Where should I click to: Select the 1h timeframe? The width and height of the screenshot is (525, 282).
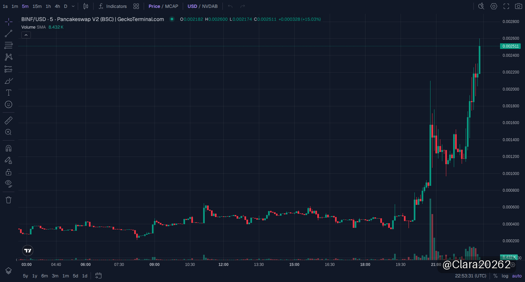(x=48, y=6)
